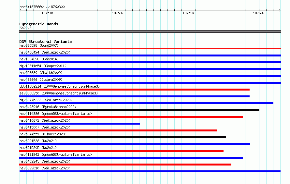290x184 pixels.
Task: Click the 18760k ruler tick label
Action: point(259,13)
